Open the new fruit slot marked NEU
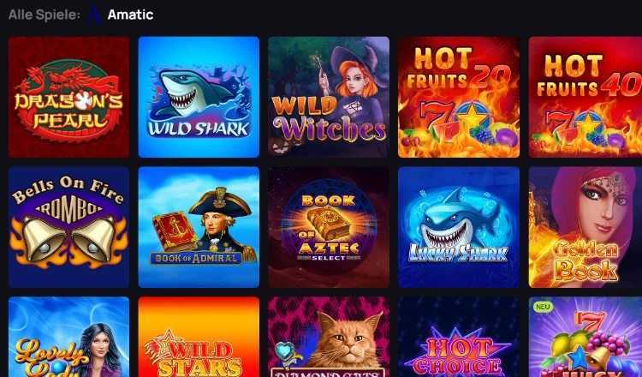Viewport: 642px width, 377px height. 586,337
